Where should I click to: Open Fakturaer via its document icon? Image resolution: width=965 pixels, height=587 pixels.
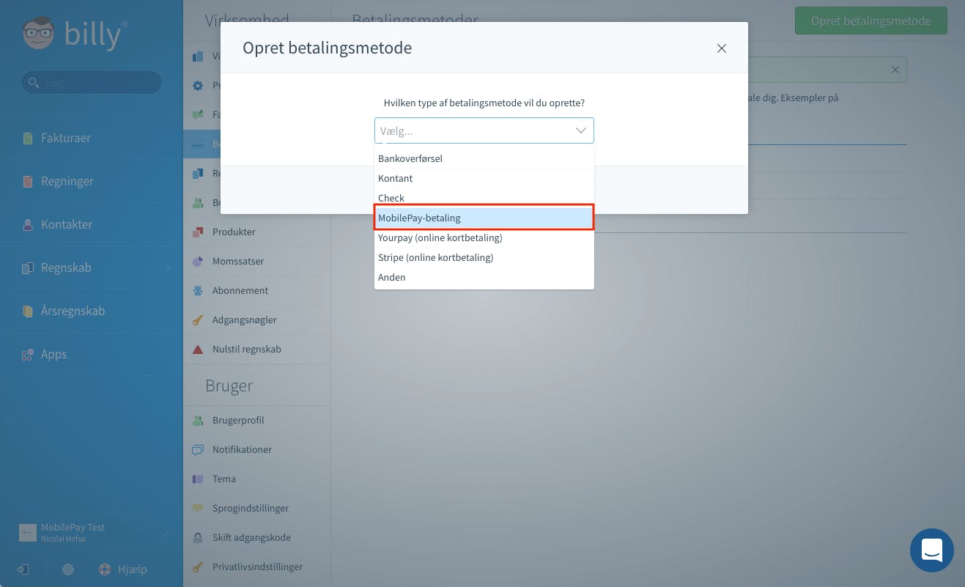(28, 138)
